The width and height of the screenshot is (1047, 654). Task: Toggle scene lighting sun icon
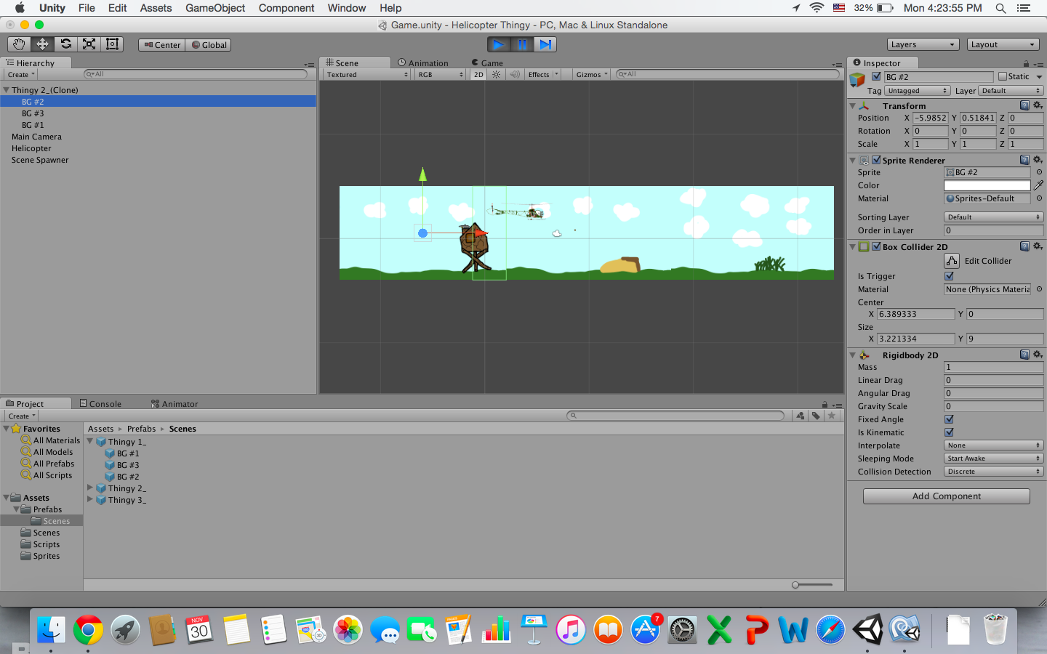pos(497,74)
